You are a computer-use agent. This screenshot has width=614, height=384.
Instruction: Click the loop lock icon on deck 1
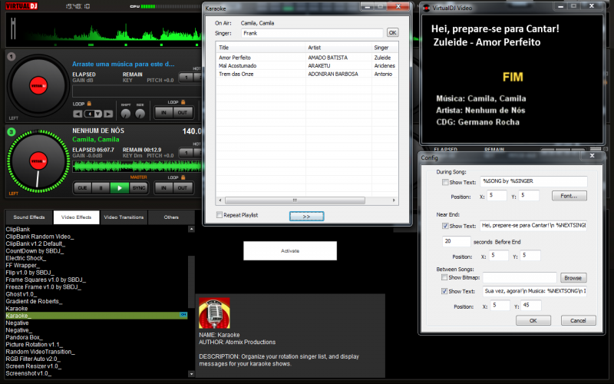(x=89, y=104)
